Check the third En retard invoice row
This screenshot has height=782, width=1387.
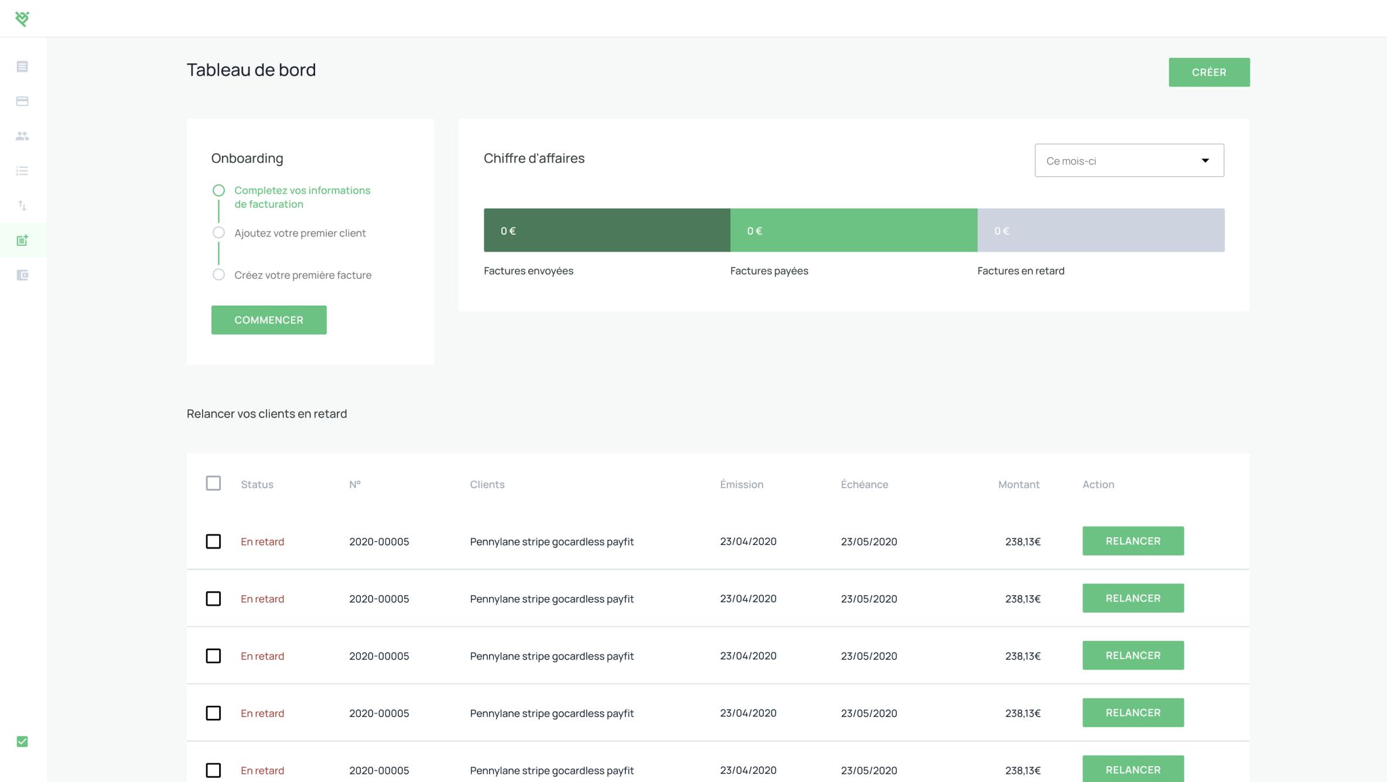[213, 656]
